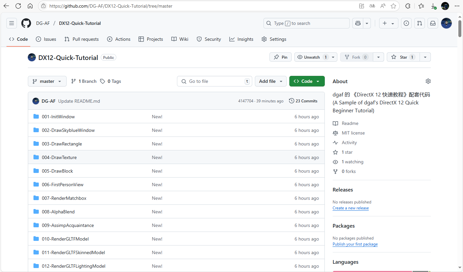
Task: Pin the repository with Pin button
Action: (x=280, y=57)
